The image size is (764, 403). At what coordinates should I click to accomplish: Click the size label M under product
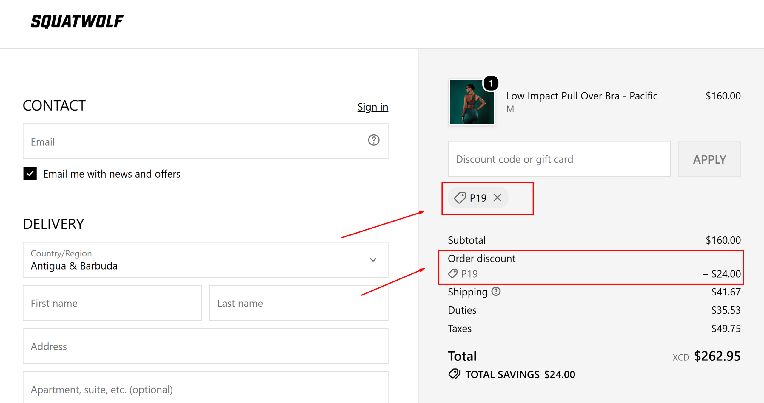[x=510, y=109]
